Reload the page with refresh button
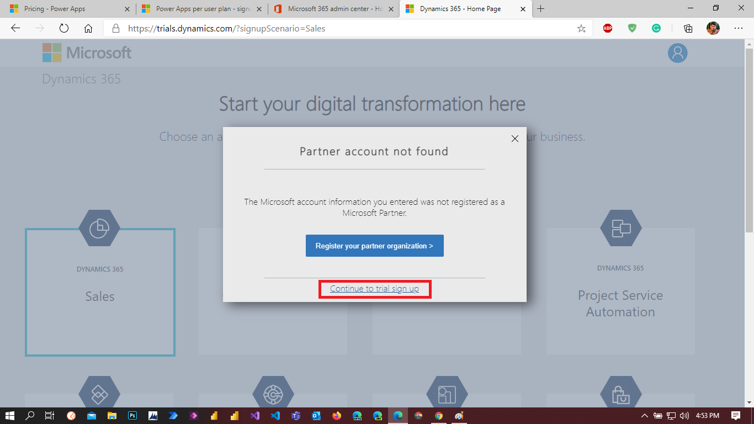This screenshot has height=424, width=754. [64, 29]
